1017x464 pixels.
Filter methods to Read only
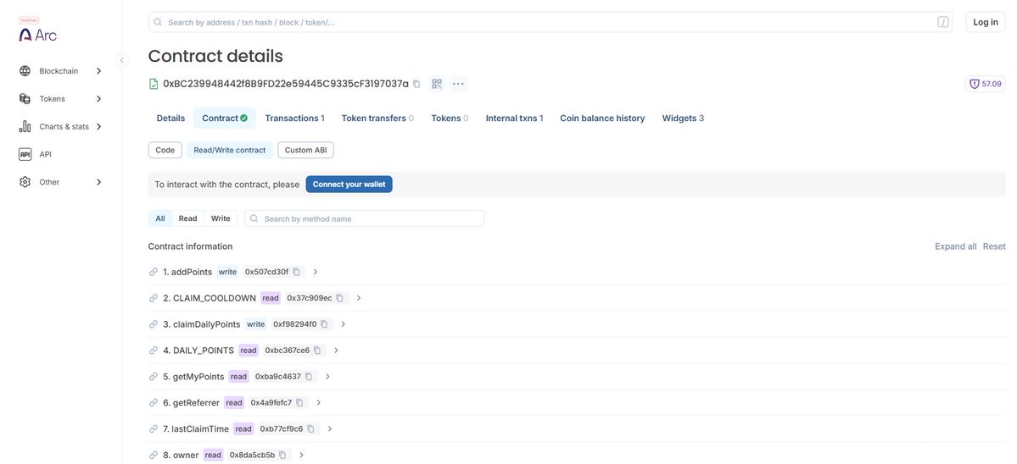click(187, 218)
